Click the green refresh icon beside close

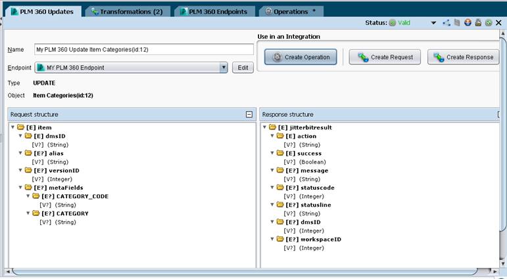tap(489, 23)
